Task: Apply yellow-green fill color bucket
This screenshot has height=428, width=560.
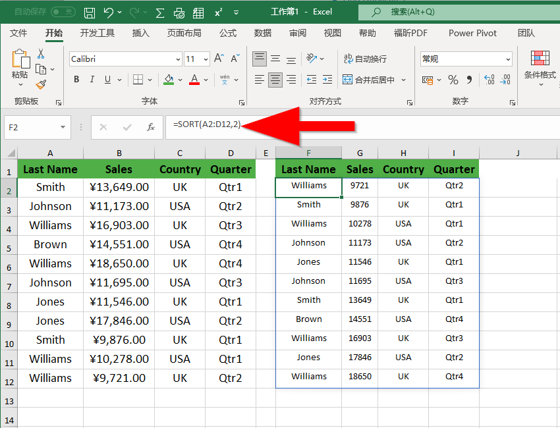Action: click(169, 80)
